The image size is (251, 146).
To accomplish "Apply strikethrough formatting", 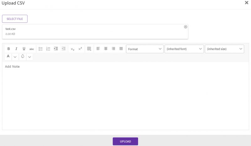I will coord(32,49).
